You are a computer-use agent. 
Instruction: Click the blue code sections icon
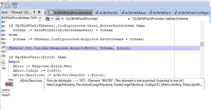coord(58,19)
